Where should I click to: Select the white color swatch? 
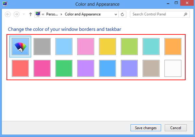pyautogui.click(x=173, y=68)
